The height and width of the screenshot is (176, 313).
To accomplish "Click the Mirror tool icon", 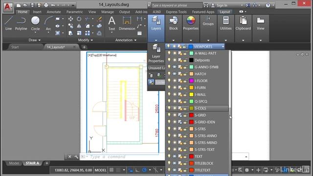I will pyautogui.click(x=79, y=26).
